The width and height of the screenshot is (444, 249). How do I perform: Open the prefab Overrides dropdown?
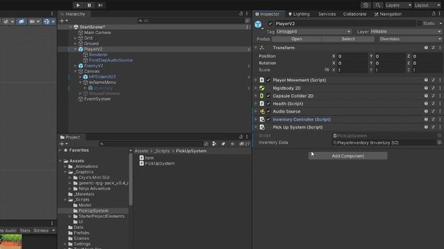point(410,39)
